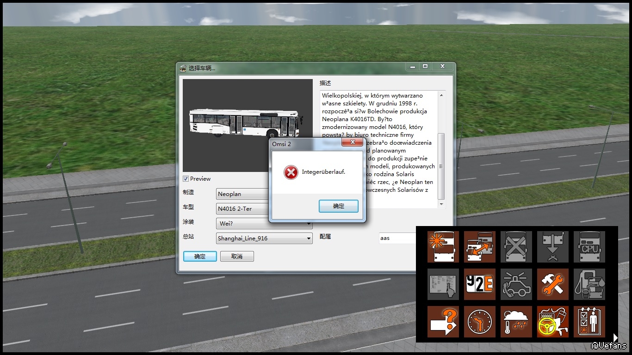Click the bus icon in vehicle dialog title bar
The width and height of the screenshot is (632, 355).
[183, 68]
